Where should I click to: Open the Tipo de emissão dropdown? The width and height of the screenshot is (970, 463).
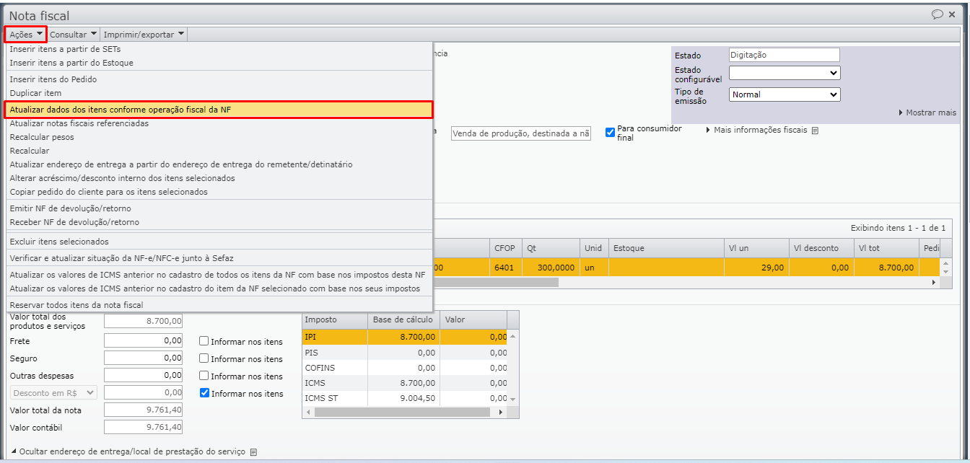pyautogui.click(x=785, y=94)
